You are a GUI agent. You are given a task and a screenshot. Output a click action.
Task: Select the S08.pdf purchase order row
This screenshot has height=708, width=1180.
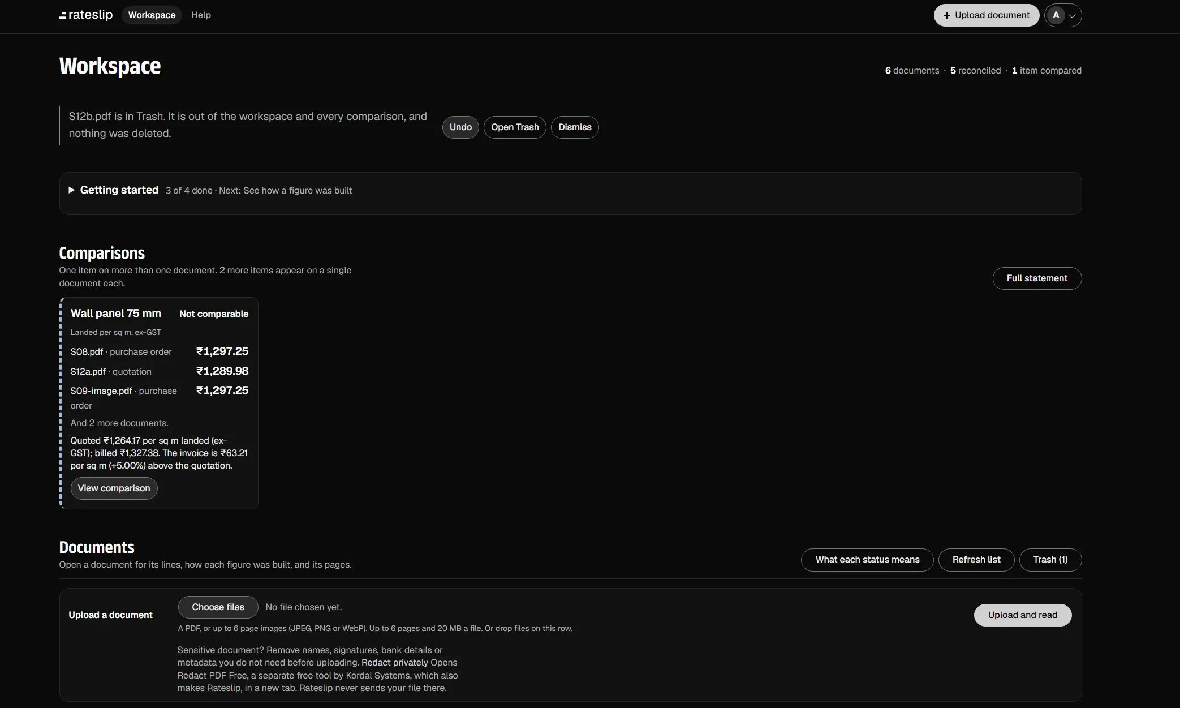click(159, 351)
